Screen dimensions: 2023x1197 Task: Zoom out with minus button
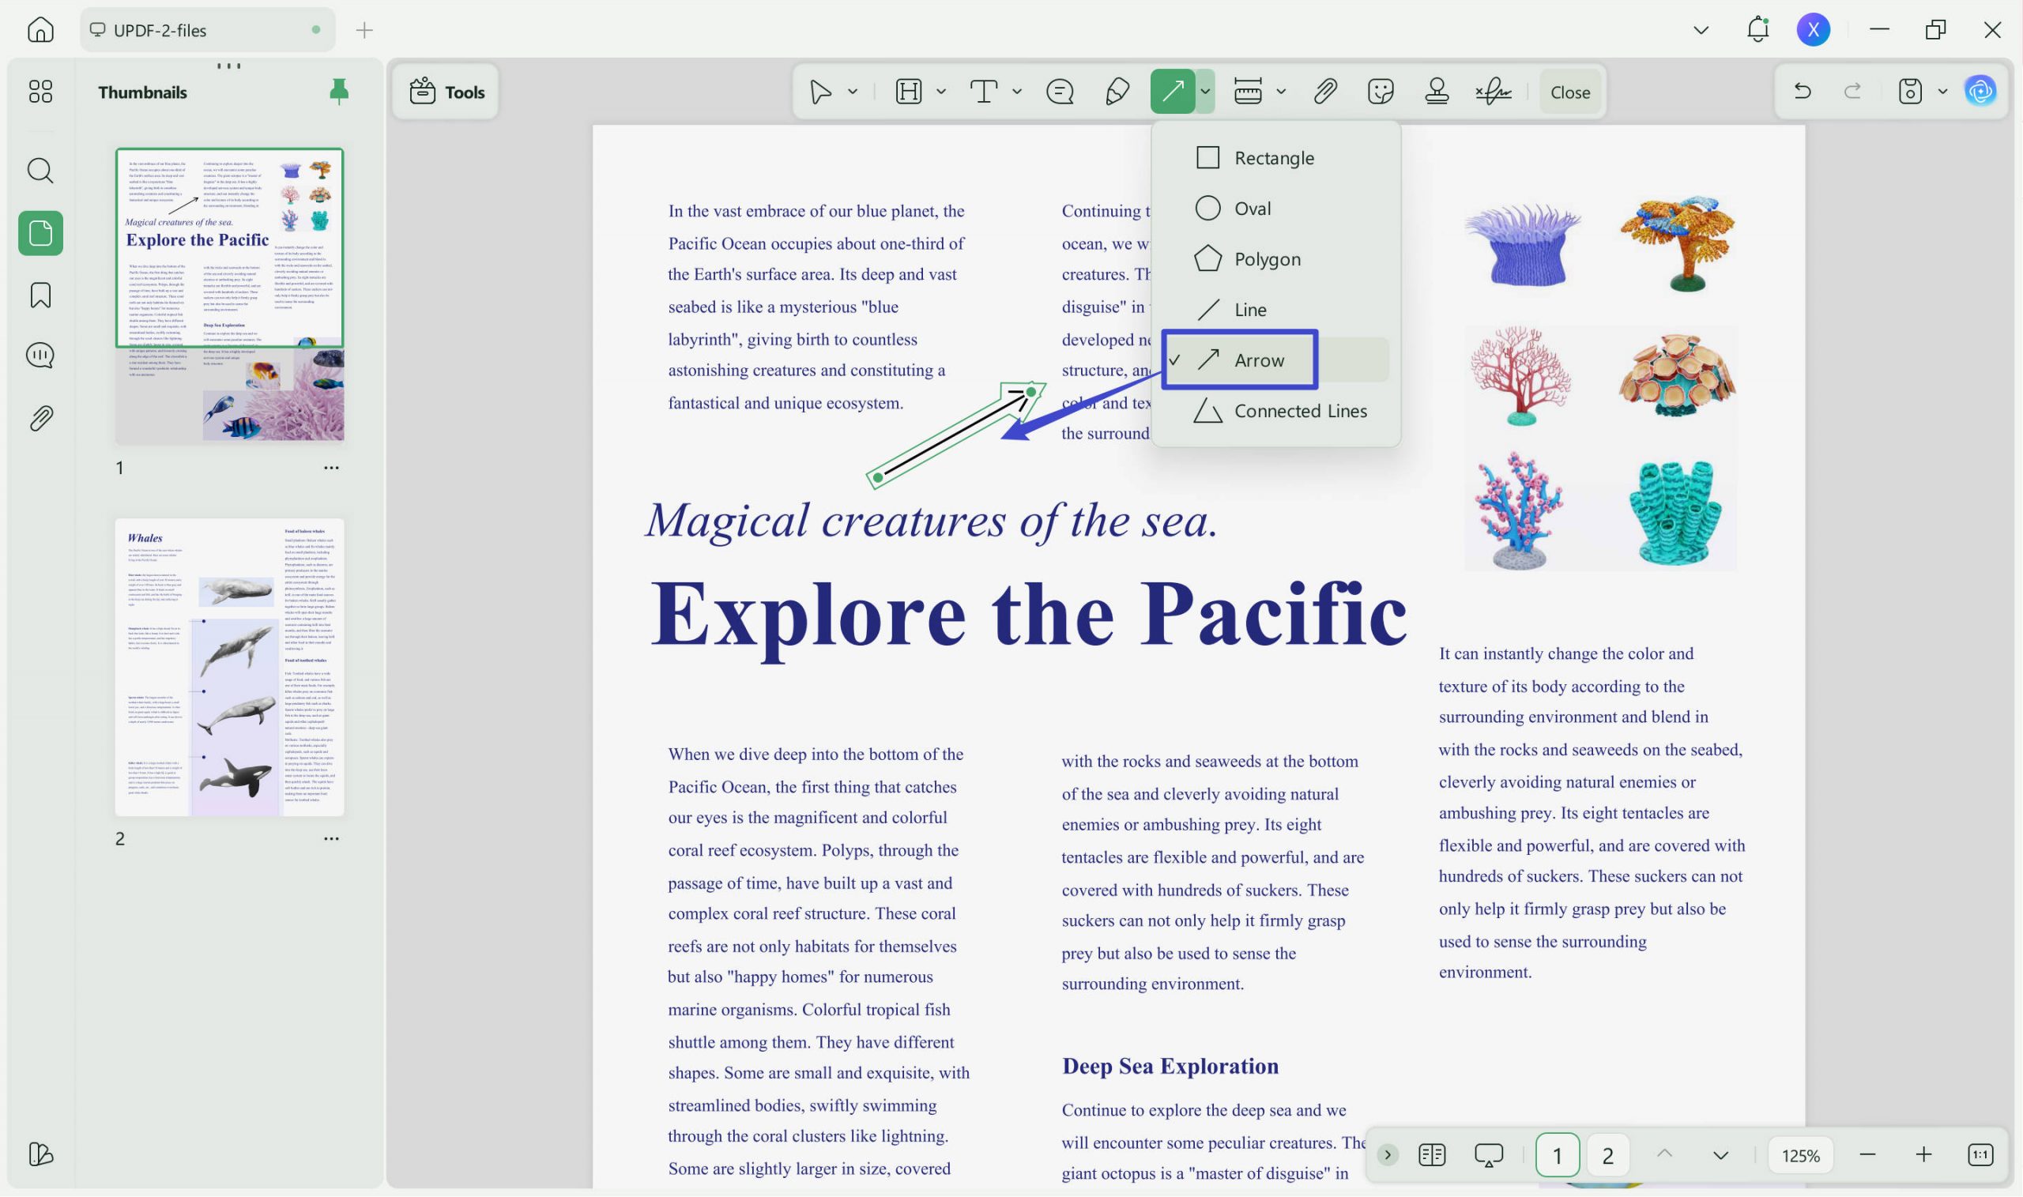click(1867, 1155)
